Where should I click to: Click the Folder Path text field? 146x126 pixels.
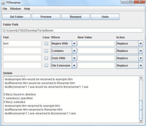coord(73,30)
